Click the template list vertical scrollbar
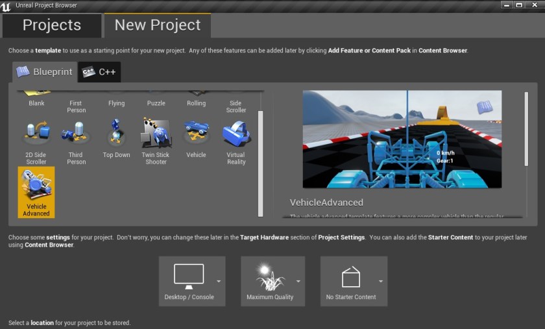Screen dimensions: 545x329 click(x=261, y=162)
